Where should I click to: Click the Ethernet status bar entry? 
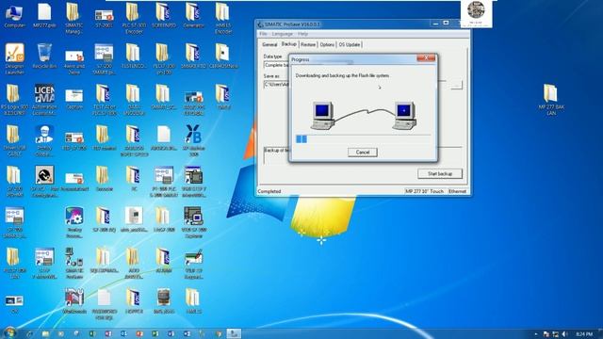click(457, 191)
